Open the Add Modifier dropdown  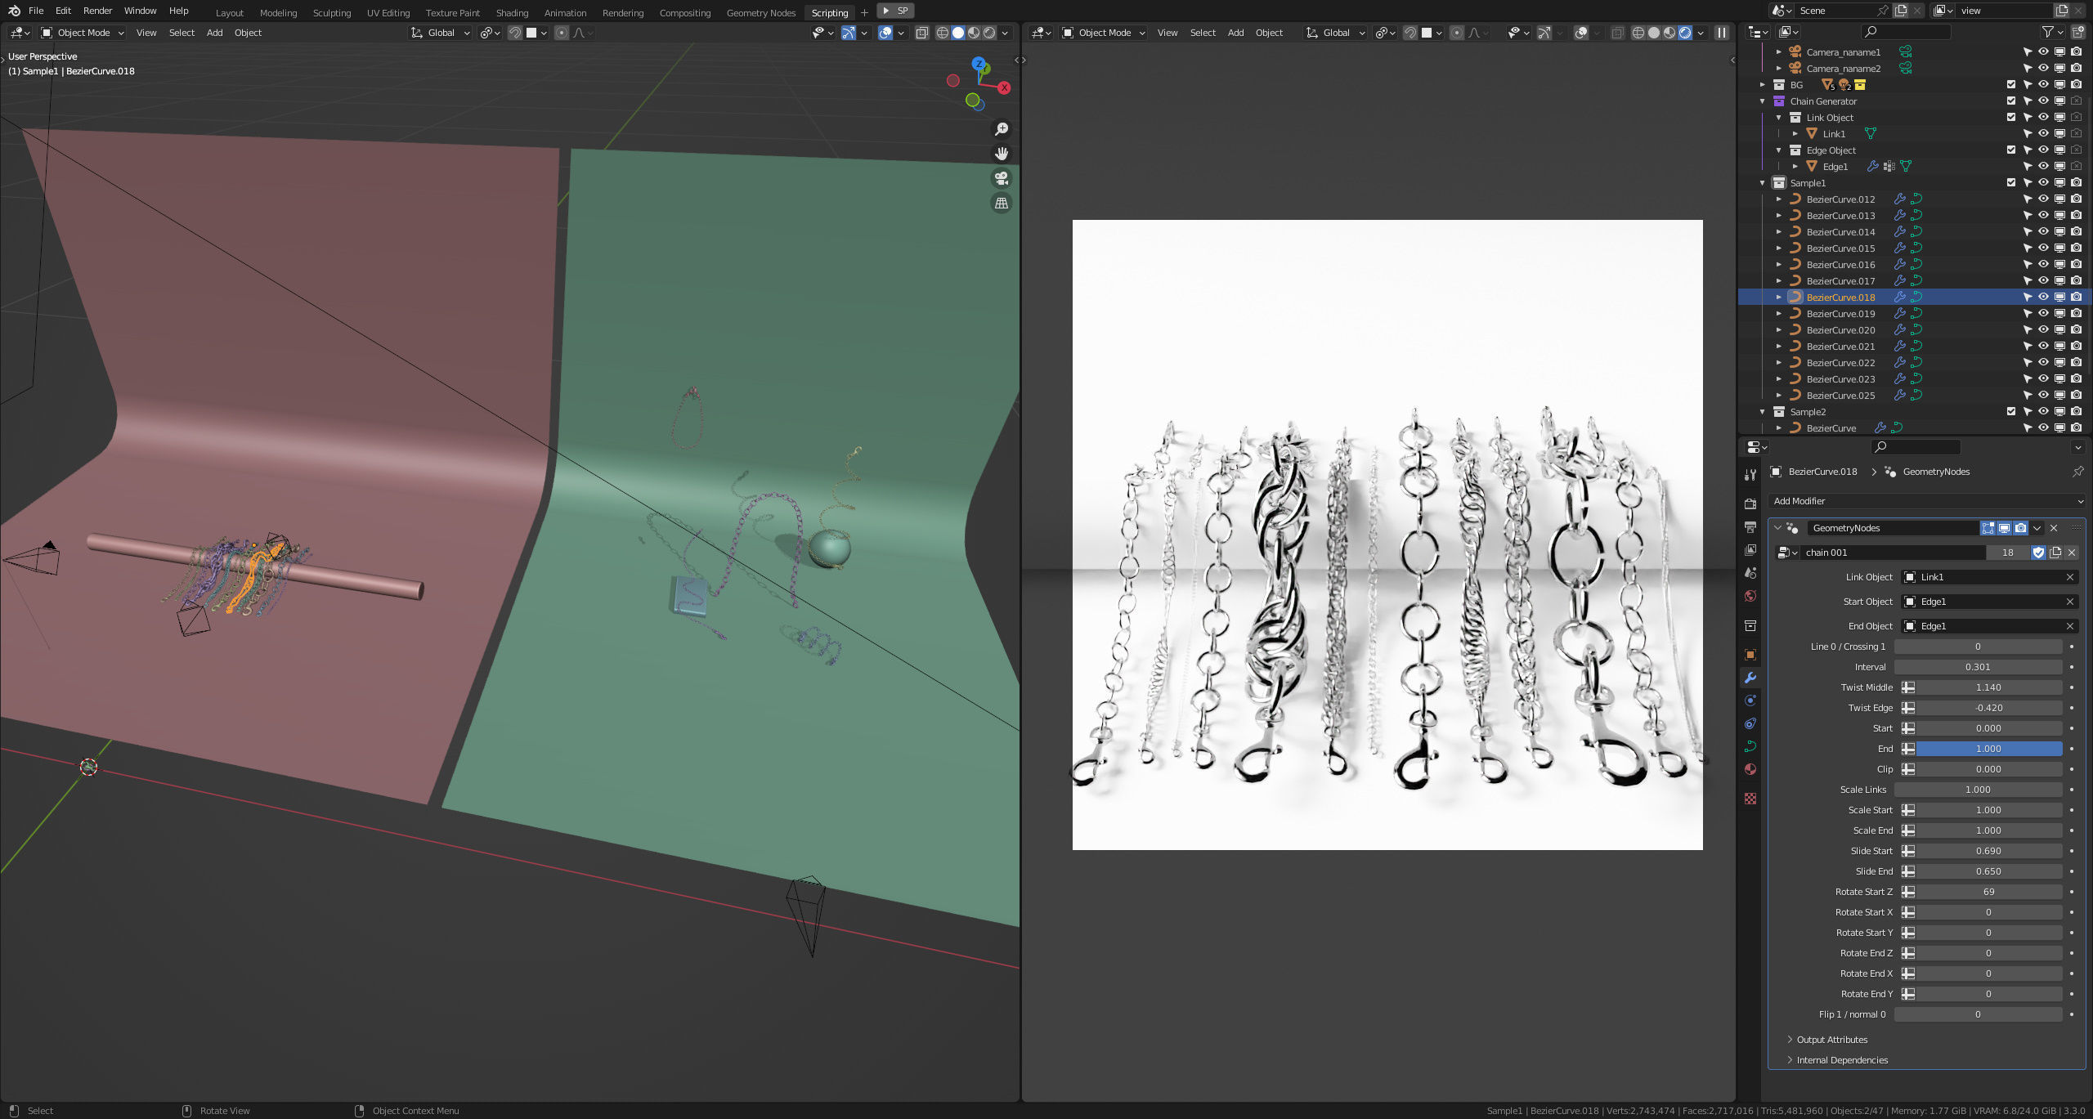1927,501
